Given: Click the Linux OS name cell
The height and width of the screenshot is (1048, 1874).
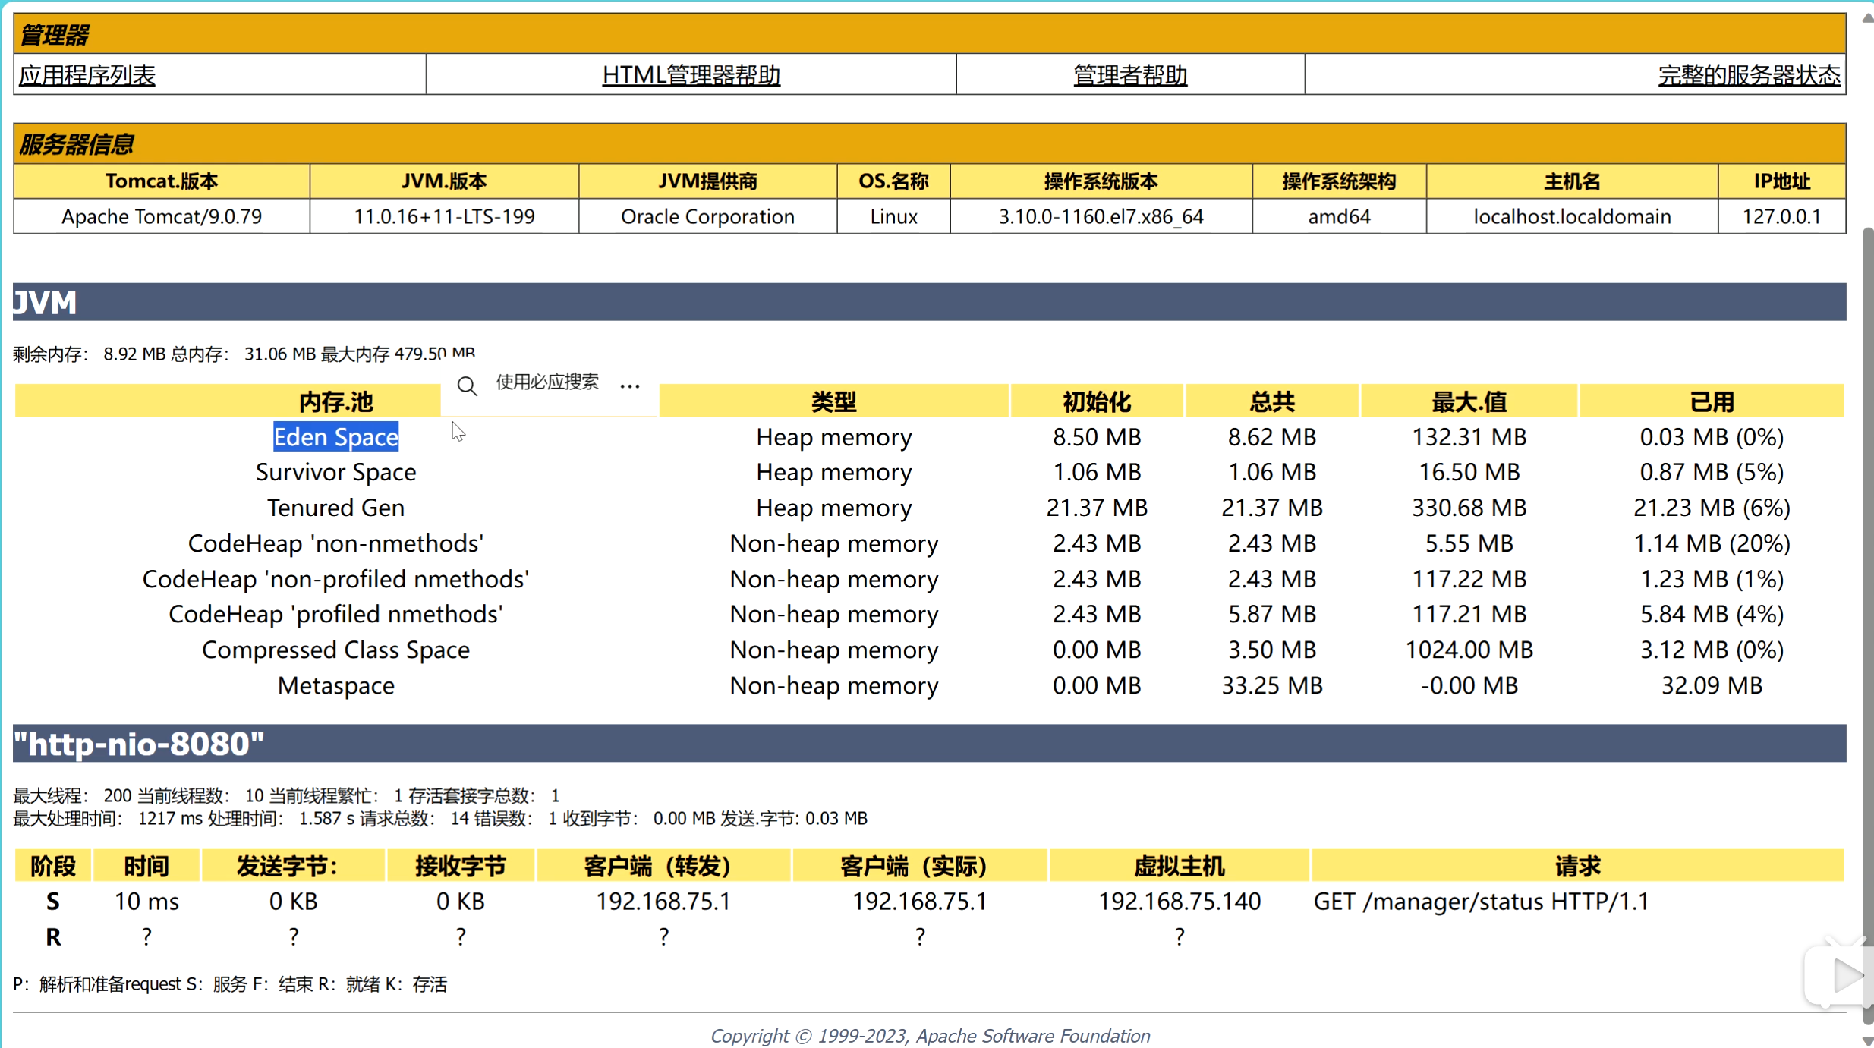Looking at the screenshot, I should [x=893, y=216].
